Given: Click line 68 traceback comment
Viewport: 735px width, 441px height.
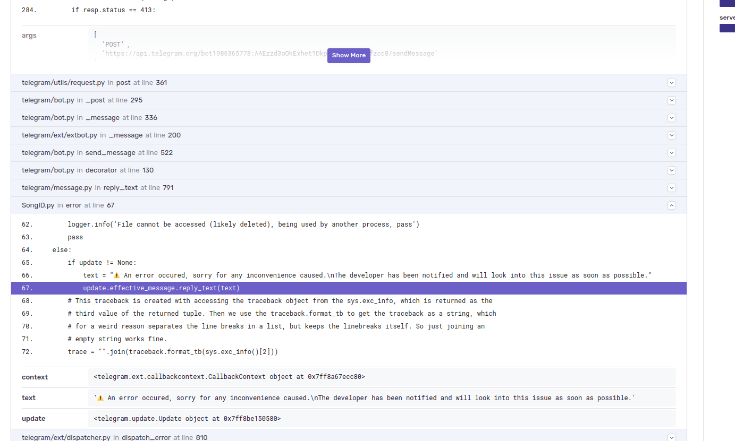Looking at the screenshot, I should [280, 301].
